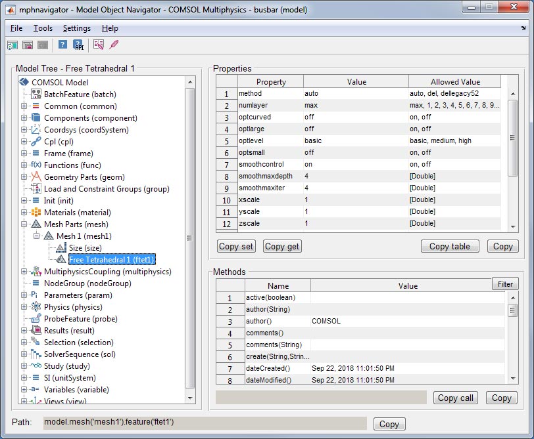The image size is (534, 439).
Task: Click the refresh model tree toolbar icon
Action: coord(12,45)
